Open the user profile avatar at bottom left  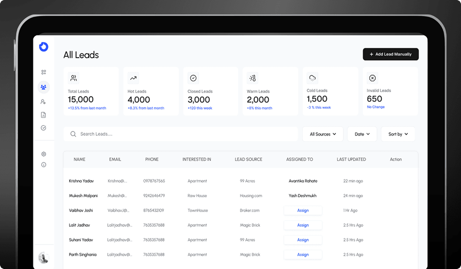click(x=44, y=257)
